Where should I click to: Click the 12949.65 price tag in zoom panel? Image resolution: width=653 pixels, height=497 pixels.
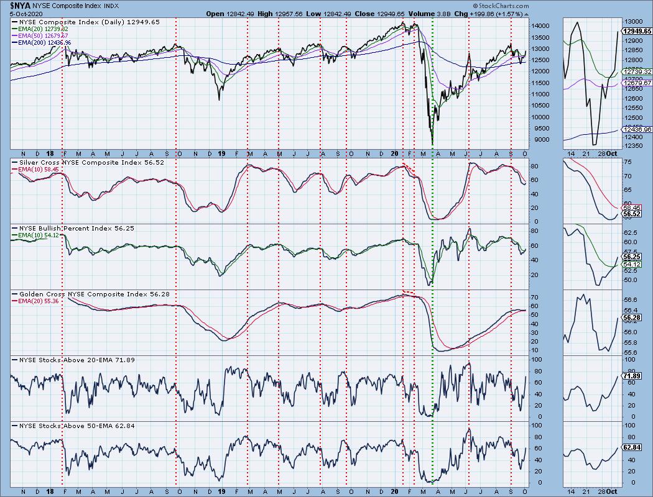[x=637, y=31]
